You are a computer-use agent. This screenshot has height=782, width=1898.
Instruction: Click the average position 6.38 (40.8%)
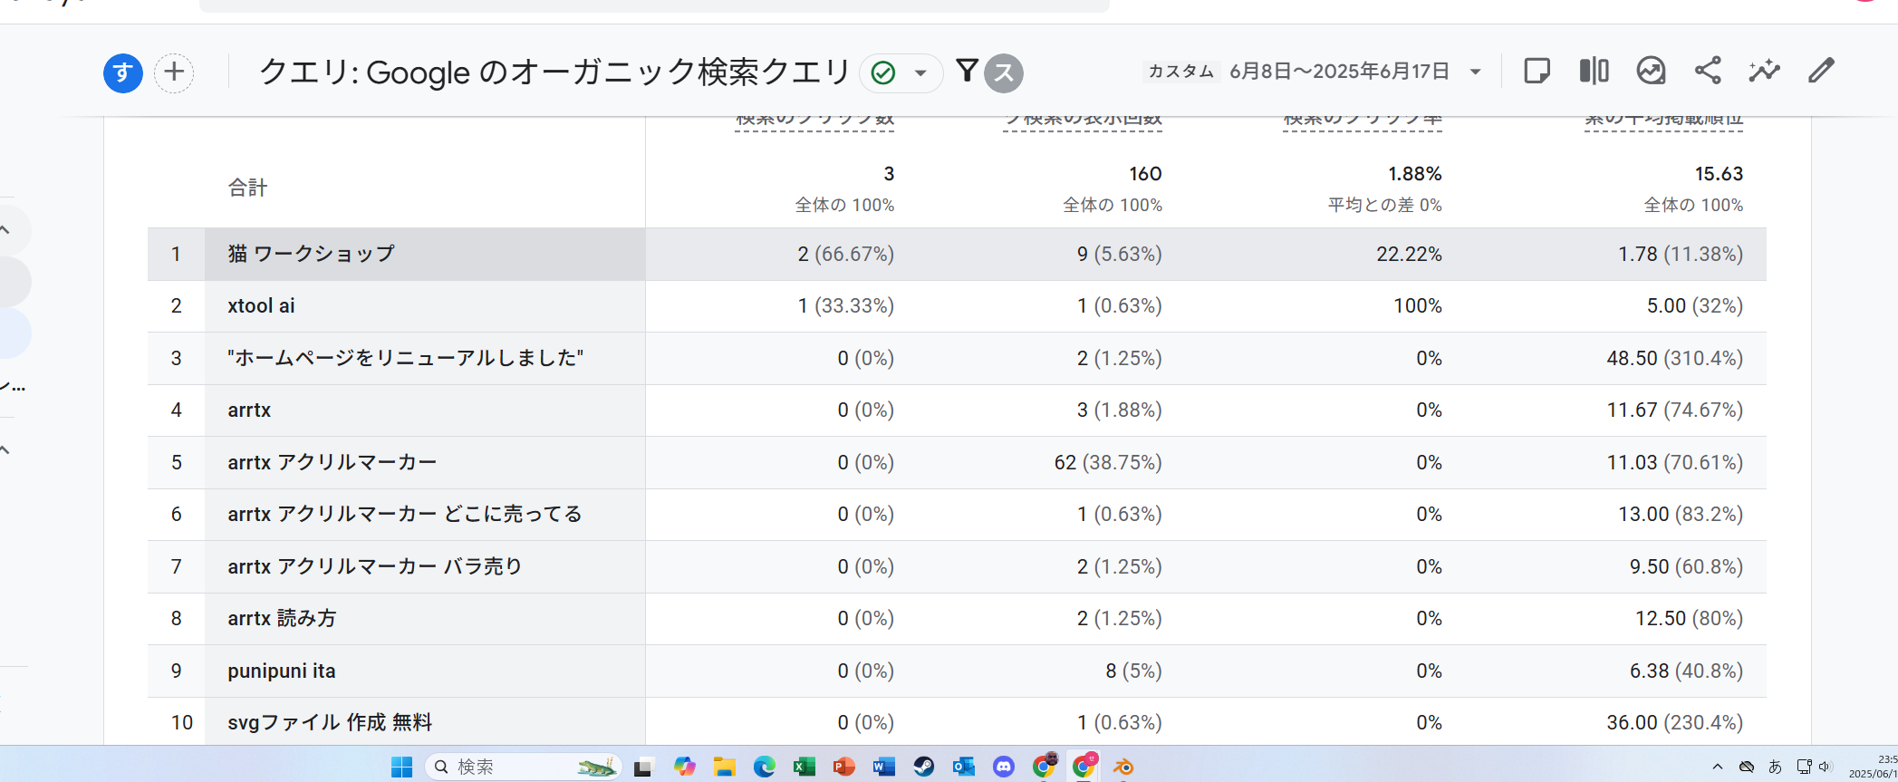[x=1686, y=671]
